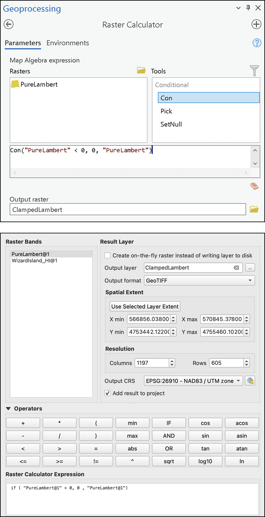Image resolution: width=265 pixels, height=517 pixels.
Task: Insert the sqrt function
Action: (169, 461)
